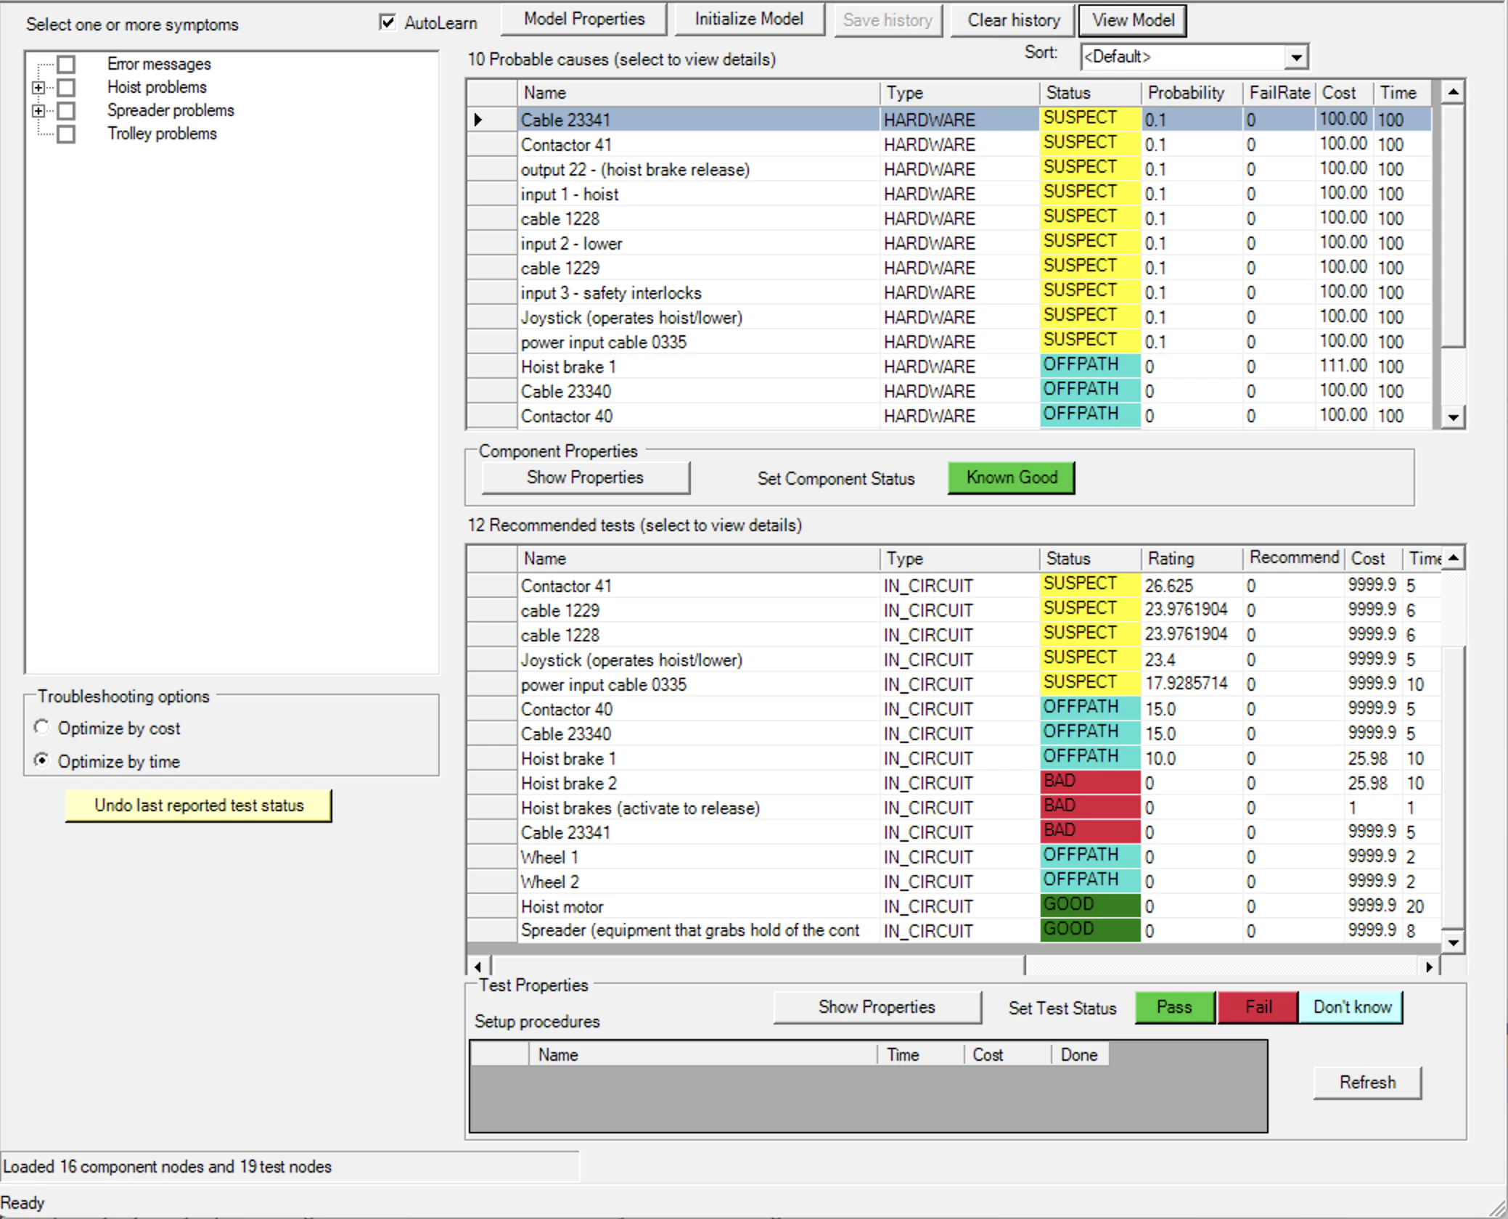Expand the Hoist problems tree node
This screenshot has height=1219, width=1508.
tap(38, 88)
